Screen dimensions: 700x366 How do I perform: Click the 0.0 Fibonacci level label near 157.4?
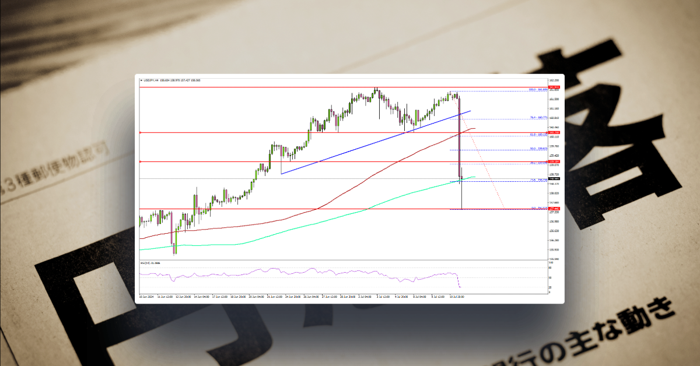[x=540, y=207]
